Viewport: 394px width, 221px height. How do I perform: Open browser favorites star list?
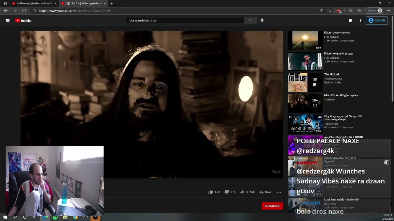tap(351, 11)
